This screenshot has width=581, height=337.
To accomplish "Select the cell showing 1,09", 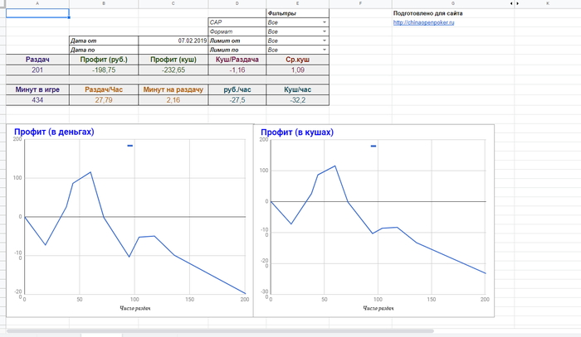I will coord(297,70).
